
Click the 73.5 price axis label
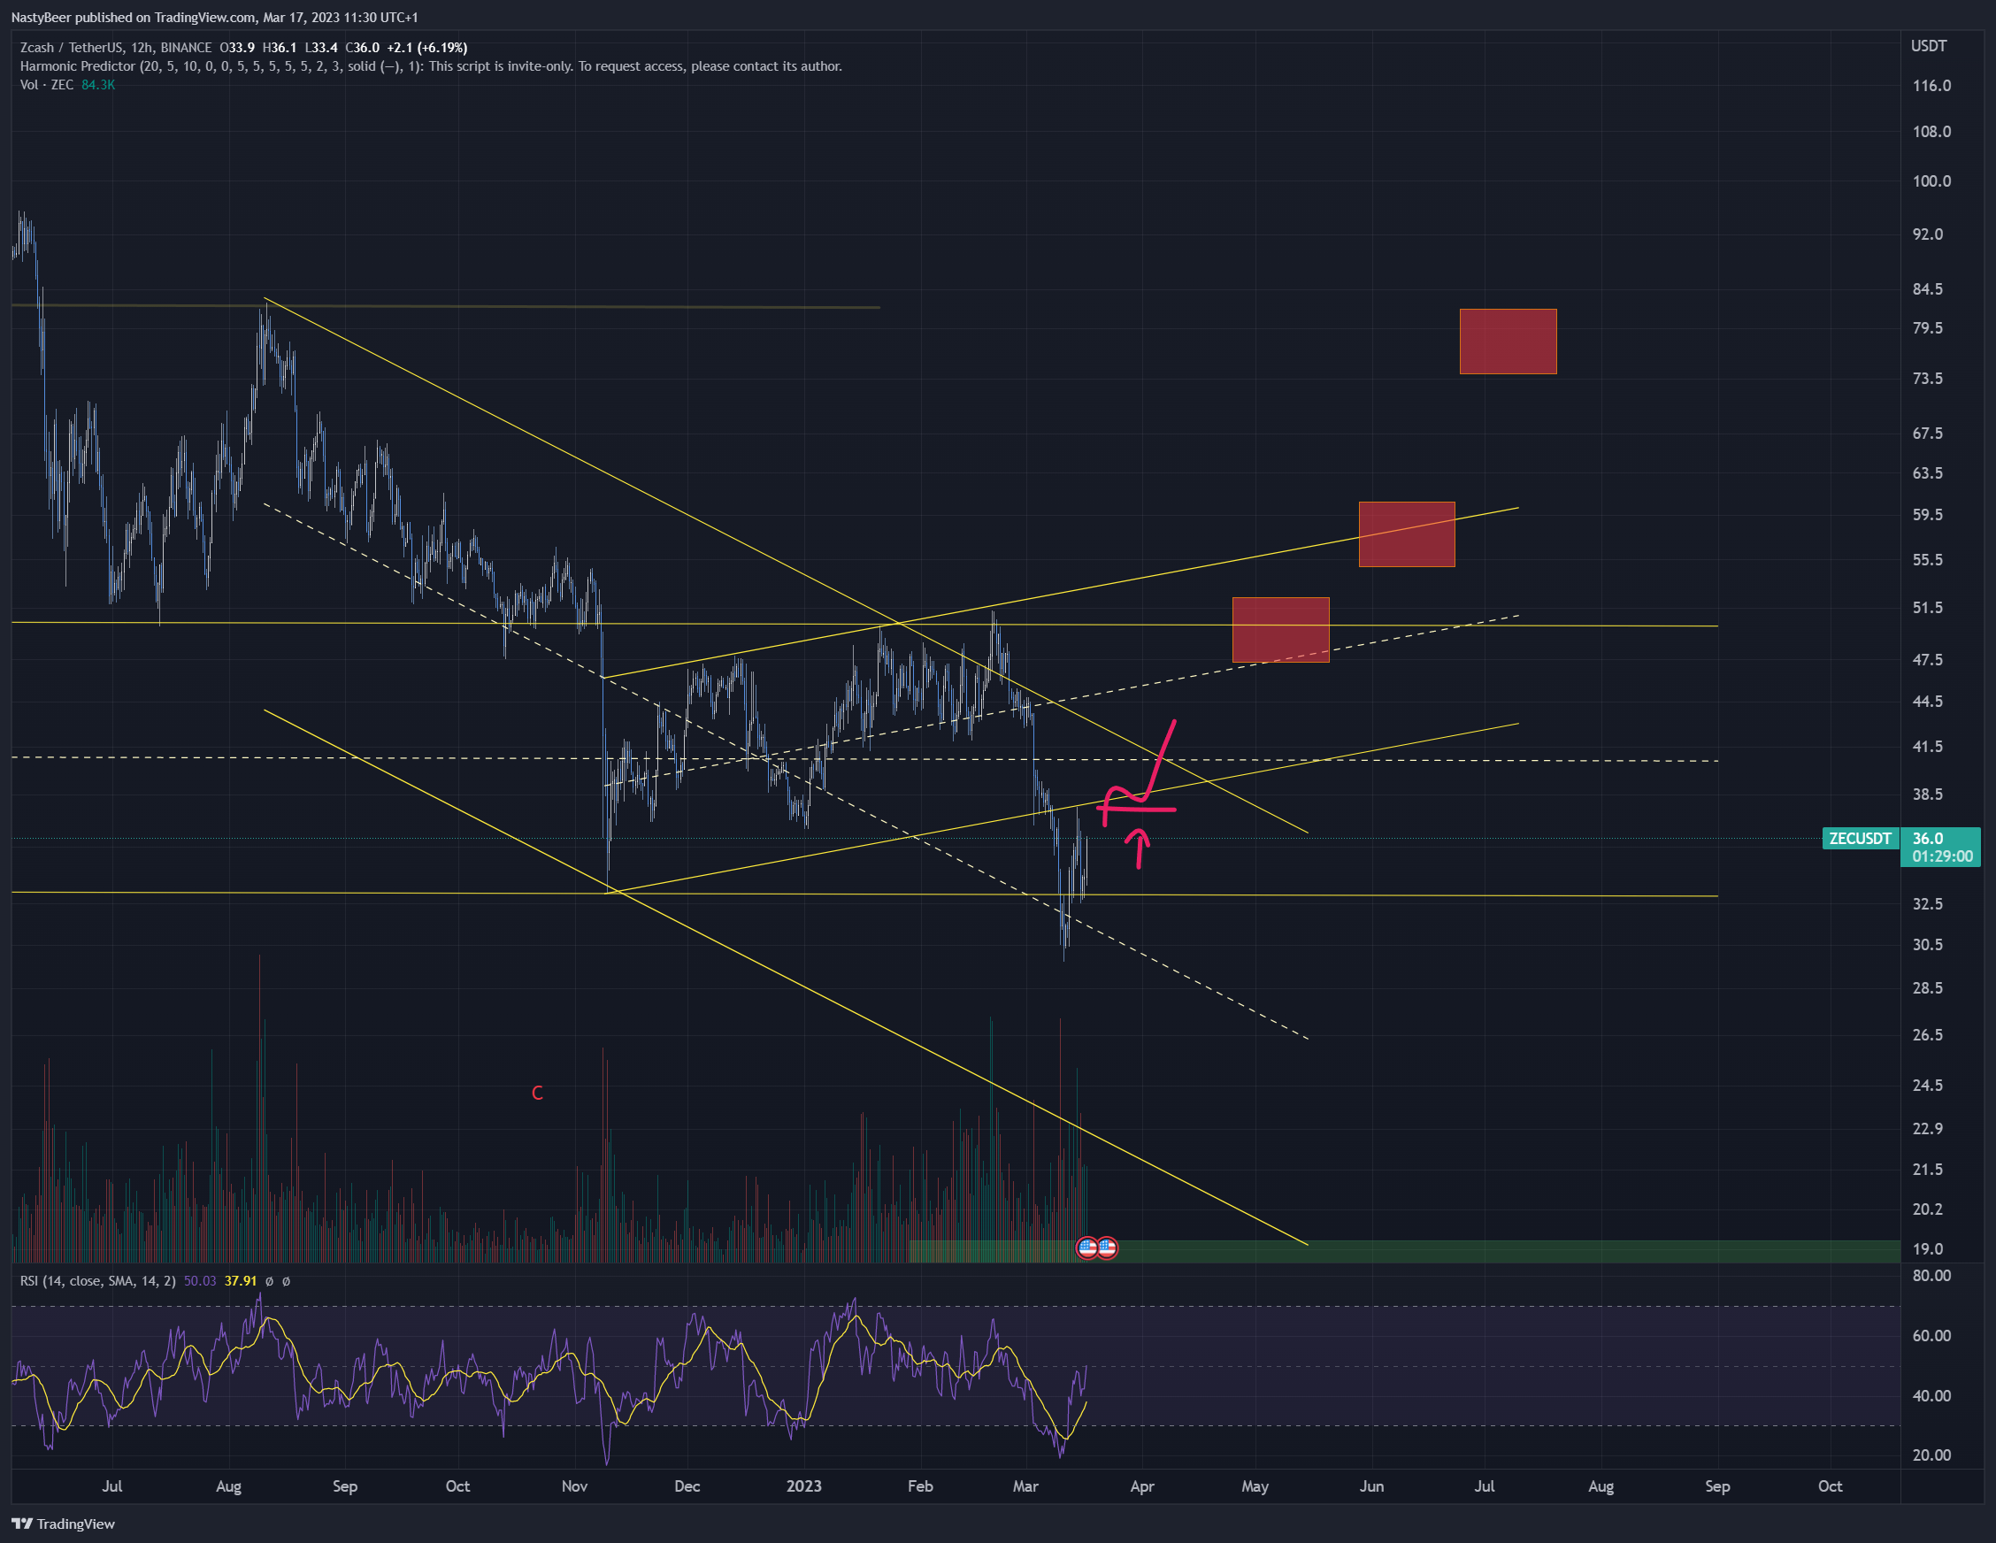tap(1928, 379)
